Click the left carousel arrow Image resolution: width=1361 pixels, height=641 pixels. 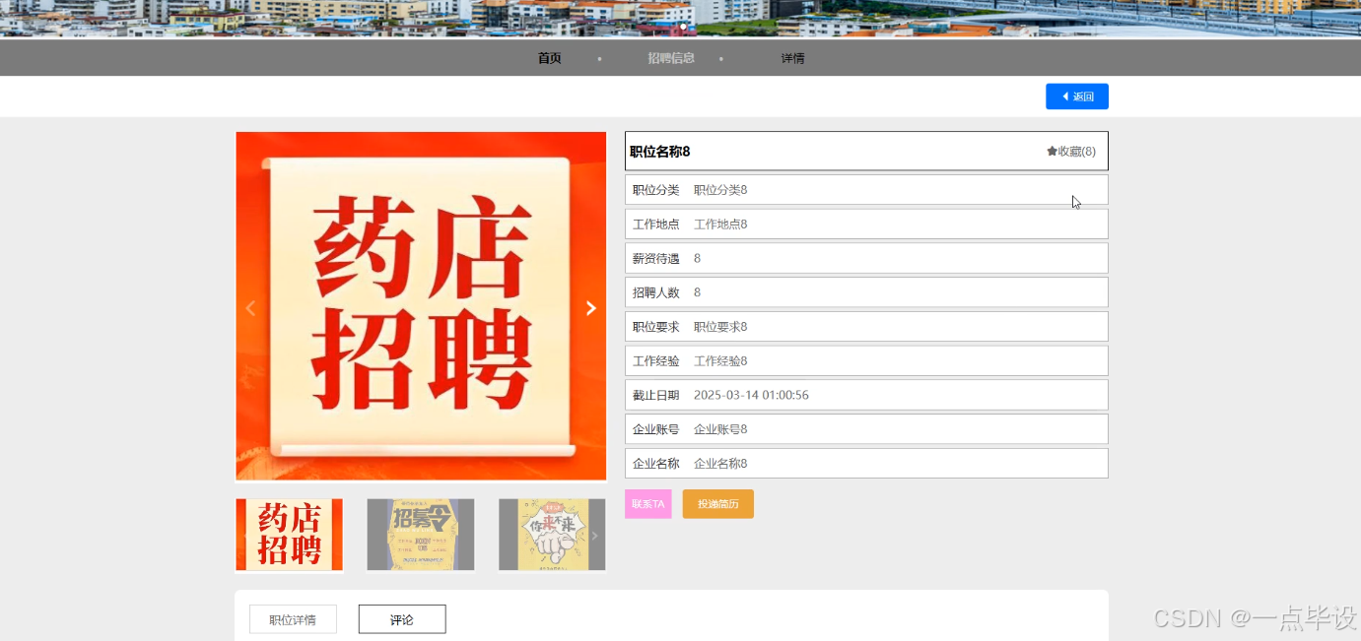251,307
